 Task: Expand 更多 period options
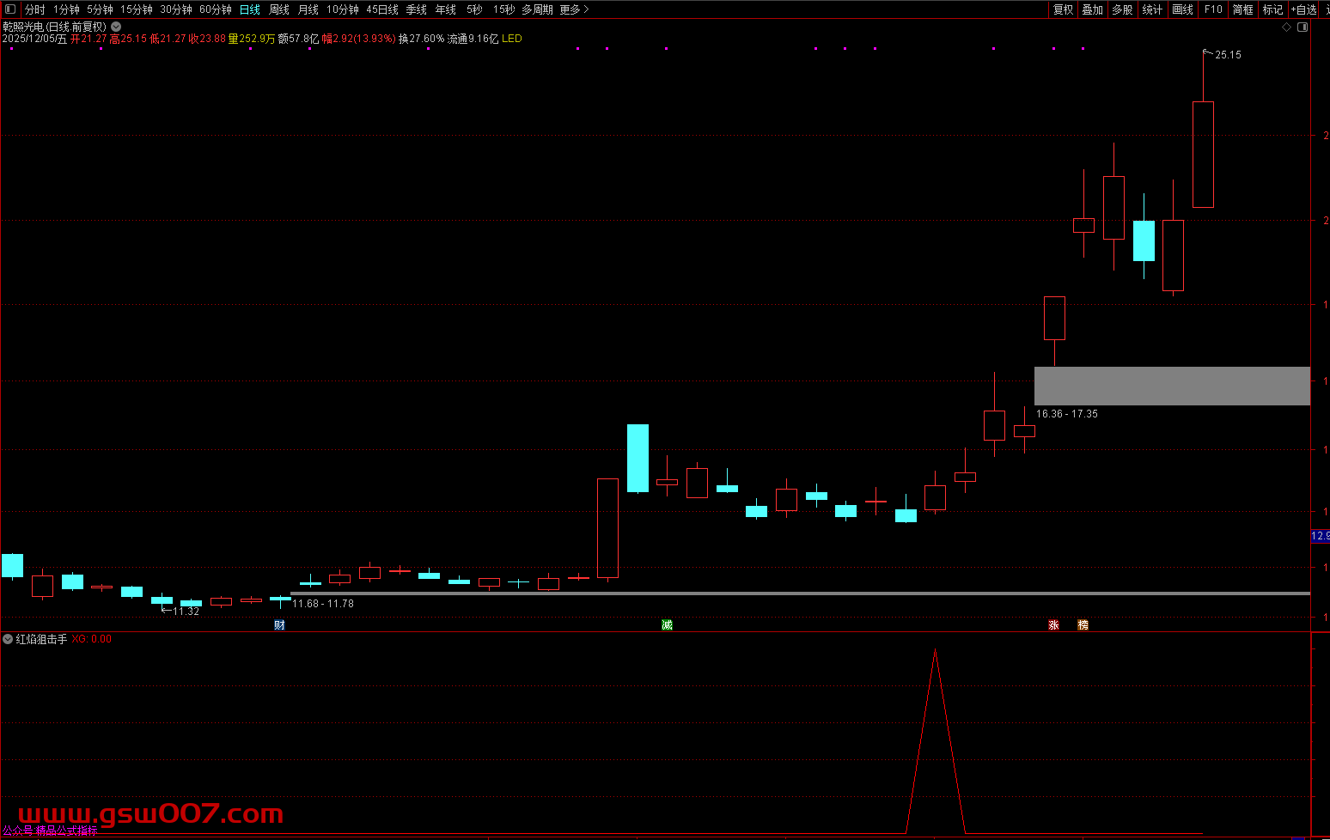(574, 9)
